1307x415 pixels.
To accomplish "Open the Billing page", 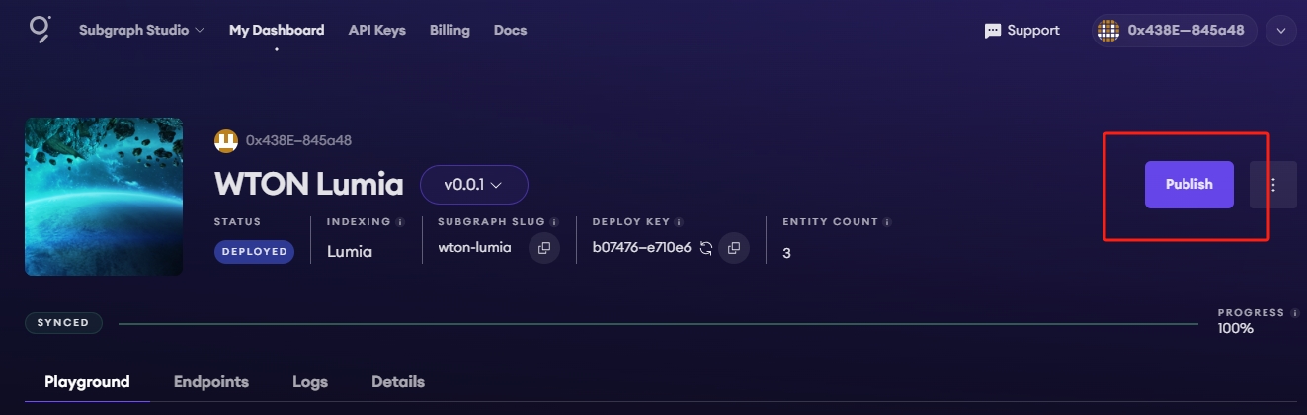I will (x=449, y=30).
